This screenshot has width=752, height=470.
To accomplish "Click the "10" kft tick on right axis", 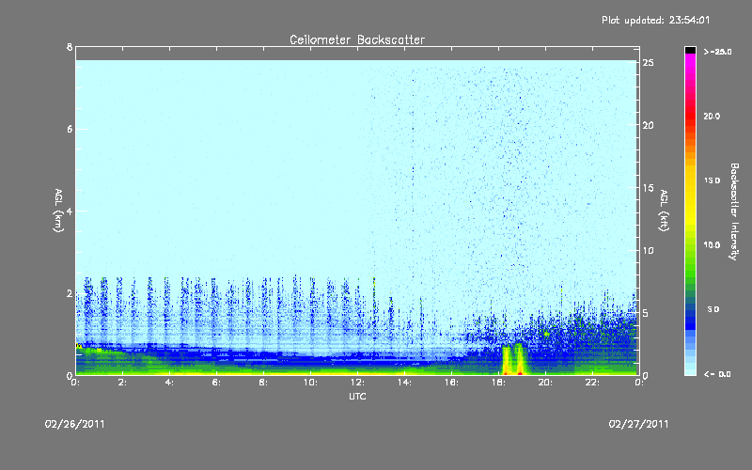I will click(x=648, y=250).
